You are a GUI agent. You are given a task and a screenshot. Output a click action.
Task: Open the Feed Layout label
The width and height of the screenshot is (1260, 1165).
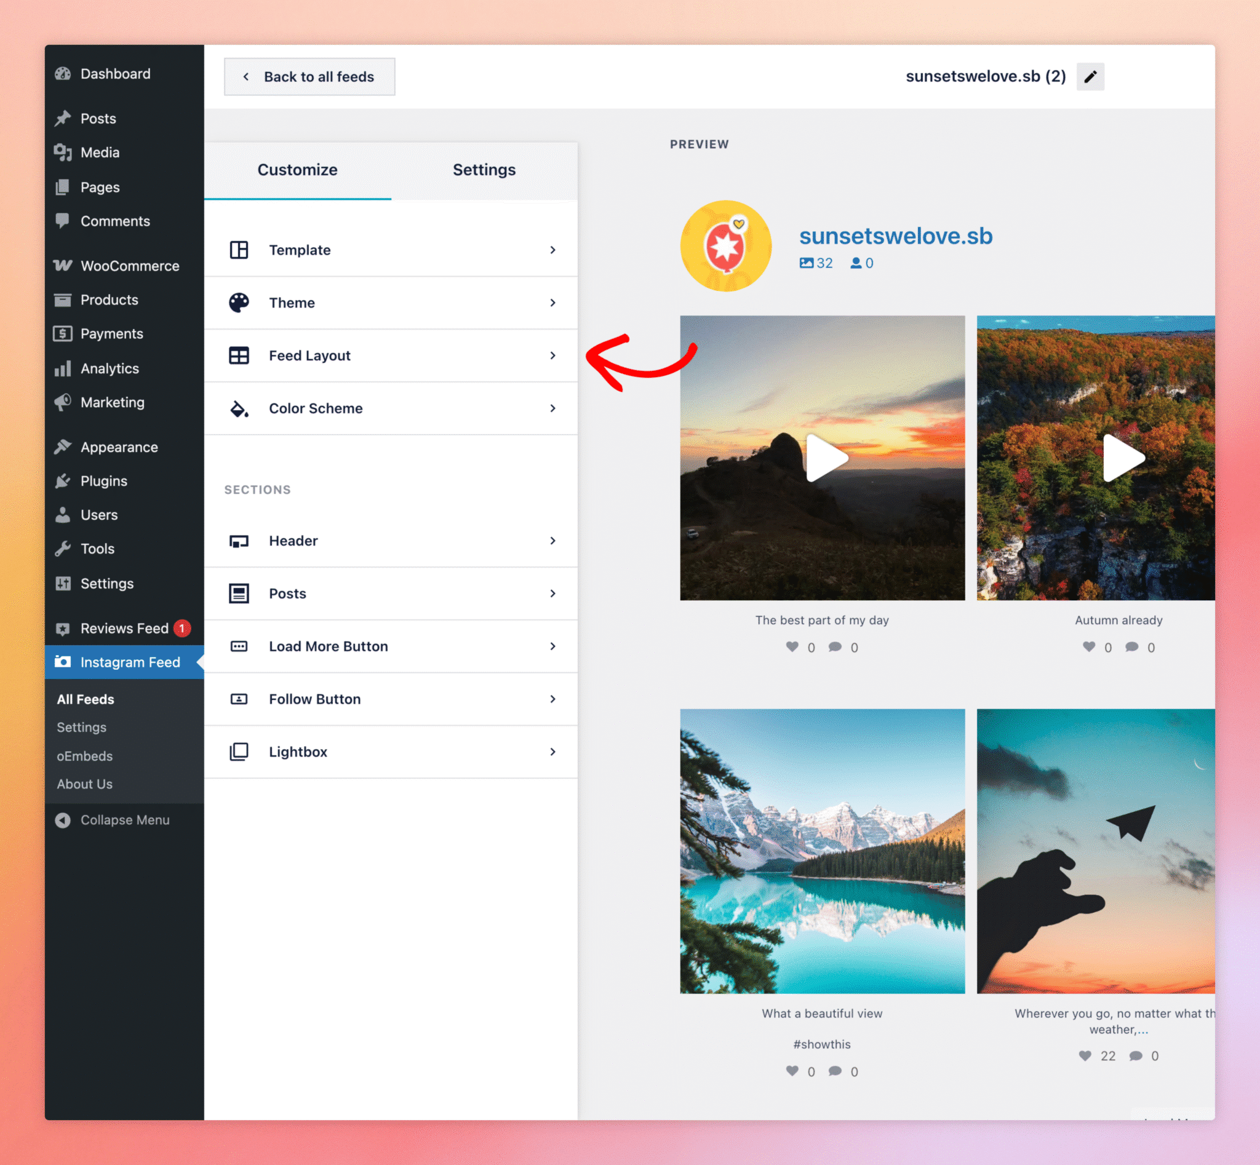(309, 356)
